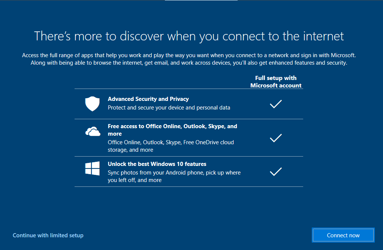Click the Windows logo icon

(x=92, y=169)
